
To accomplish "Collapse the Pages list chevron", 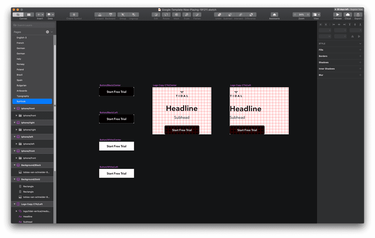I will [x=52, y=32].
